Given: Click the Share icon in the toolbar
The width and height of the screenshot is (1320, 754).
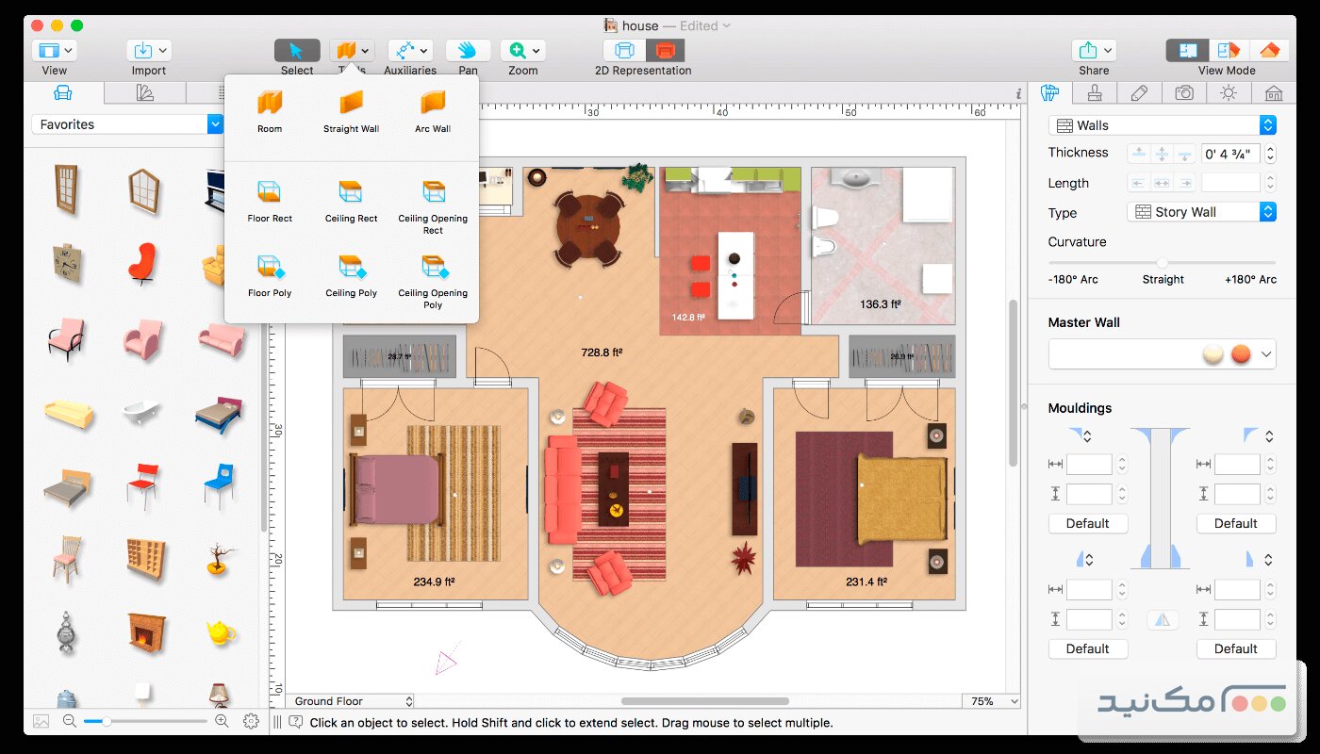Looking at the screenshot, I should (x=1087, y=52).
